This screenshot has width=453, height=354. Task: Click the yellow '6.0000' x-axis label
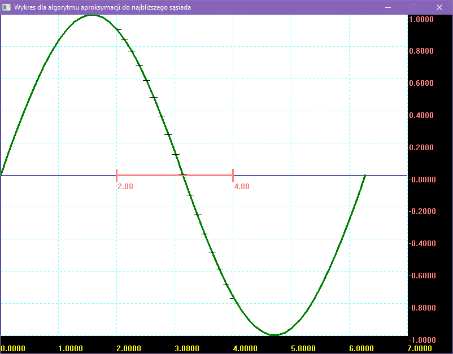pos(361,348)
